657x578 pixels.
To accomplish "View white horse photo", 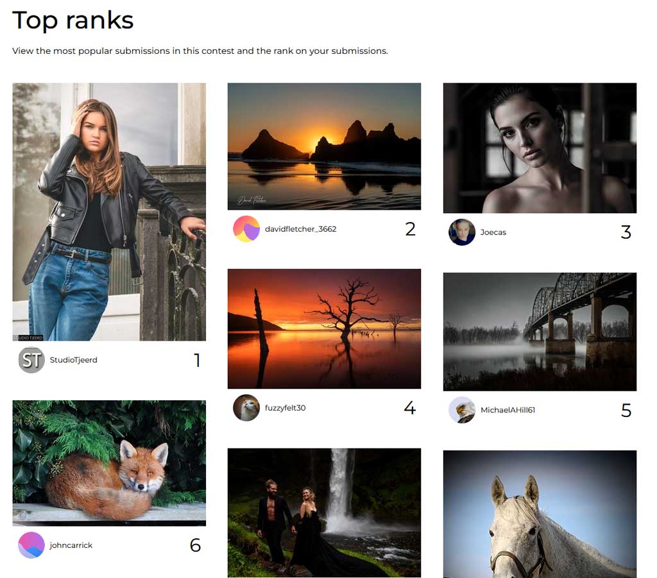I will coord(540,514).
